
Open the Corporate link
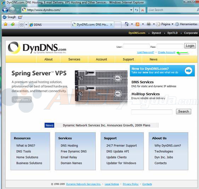click(x=191, y=33)
